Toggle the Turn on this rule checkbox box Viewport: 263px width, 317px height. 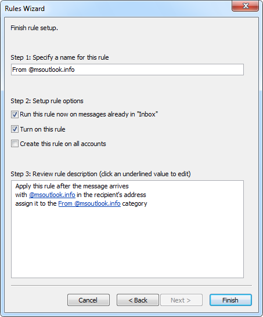[x=15, y=129]
